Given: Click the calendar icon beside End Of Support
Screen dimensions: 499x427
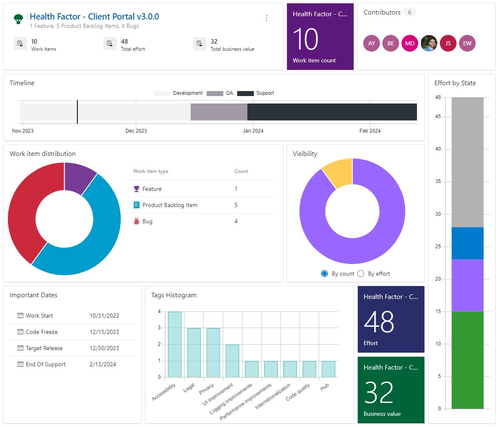Looking at the screenshot, I should (20, 364).
